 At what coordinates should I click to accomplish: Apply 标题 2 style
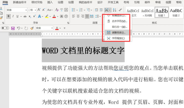click(176, 12)
